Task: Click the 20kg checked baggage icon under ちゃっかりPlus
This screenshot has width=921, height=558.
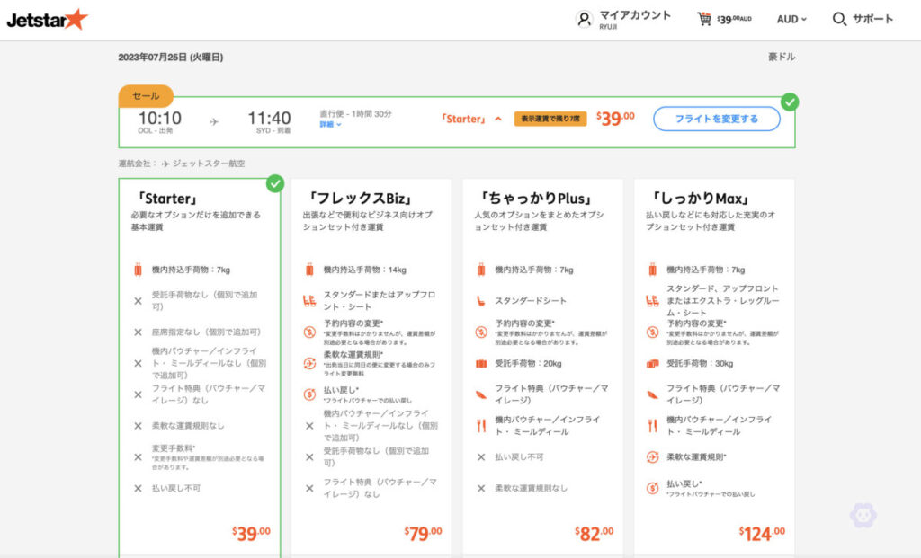Action: click(482, 364)
